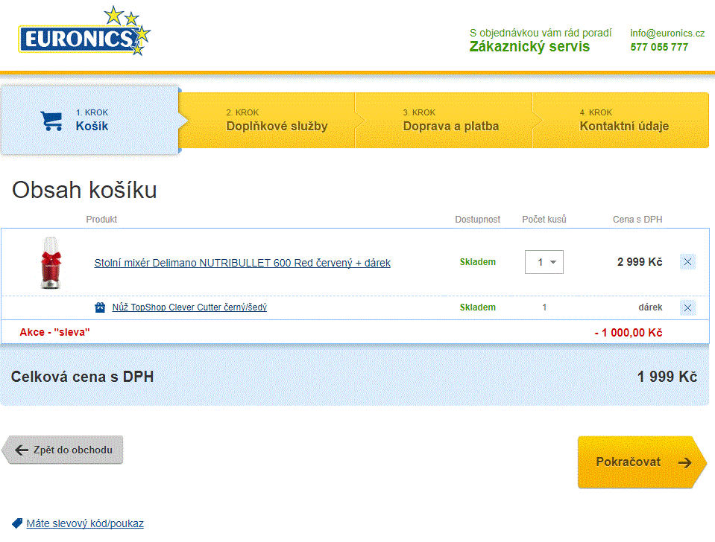
Task: Click the mixer's Skladem availability status
Action: (x=477, y=262)
